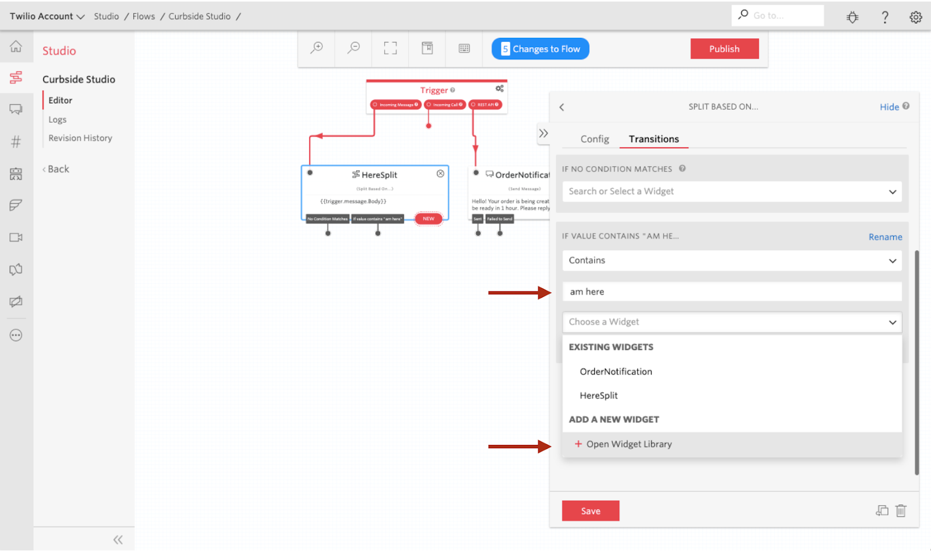Image resolution: width=931 pixels, height=553 pixels.
Task: Zoom out on the flow canvas
Action: (x=353, y=48)
